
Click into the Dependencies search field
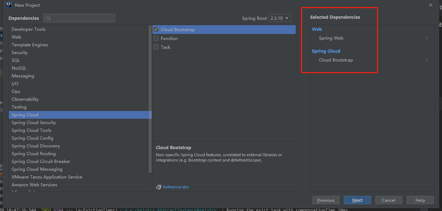click(x=79, y=18)
